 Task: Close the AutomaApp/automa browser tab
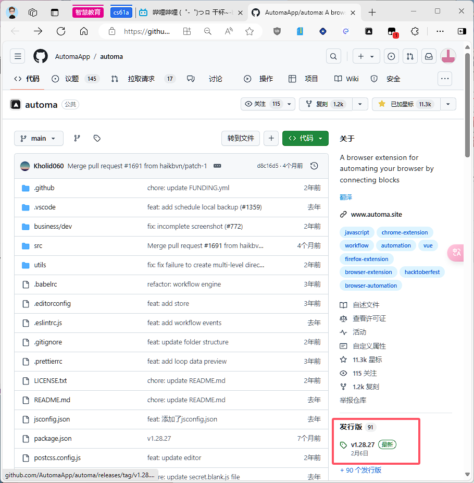[x=353, y=13]
